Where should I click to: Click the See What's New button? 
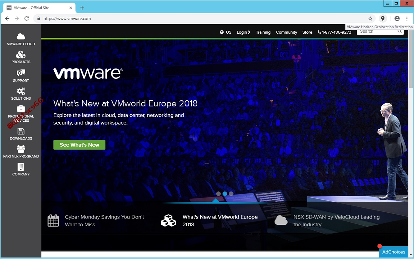[x=79, y=145]
